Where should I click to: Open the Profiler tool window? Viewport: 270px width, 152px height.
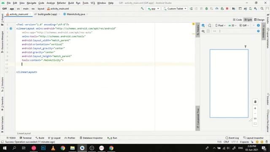coord(70,138)
